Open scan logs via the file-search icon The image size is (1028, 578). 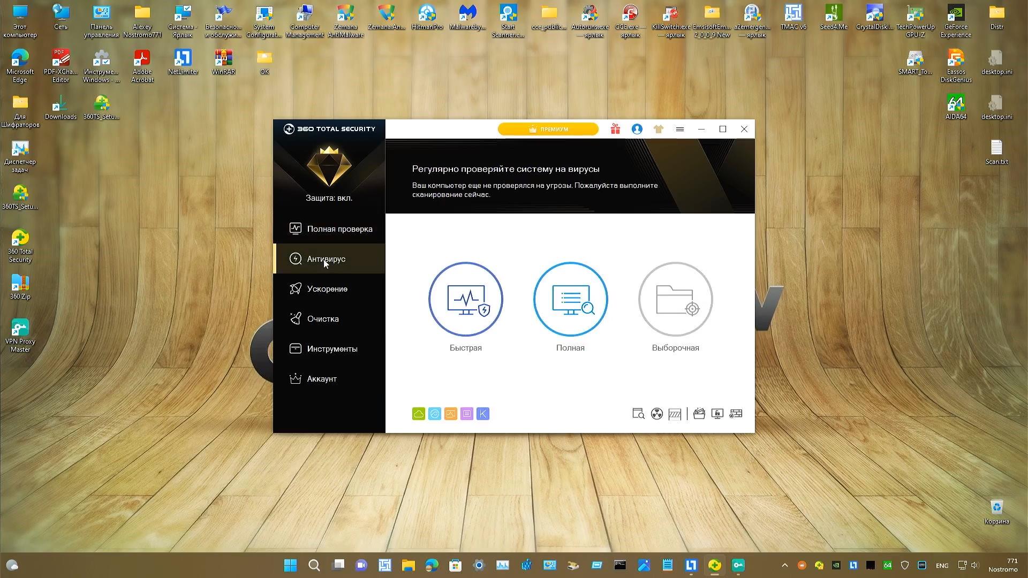click(x=638, y=414)
